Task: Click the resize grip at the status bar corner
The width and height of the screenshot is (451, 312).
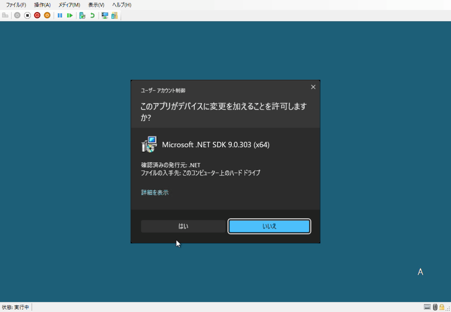Action: pyautogui.click(x=448, y=309)
